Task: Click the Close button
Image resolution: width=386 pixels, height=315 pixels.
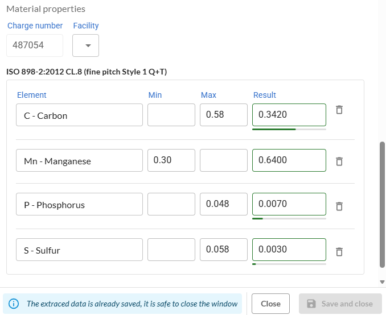Action: [x=270, y=304]
